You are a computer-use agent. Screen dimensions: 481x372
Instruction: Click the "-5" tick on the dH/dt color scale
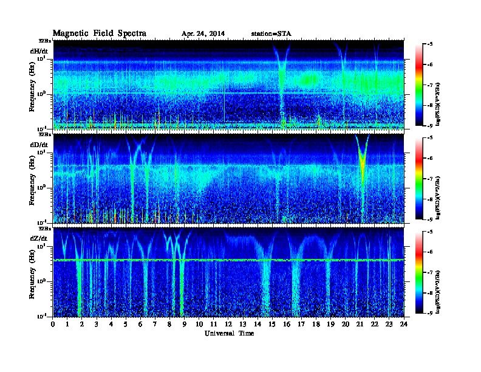430,44
